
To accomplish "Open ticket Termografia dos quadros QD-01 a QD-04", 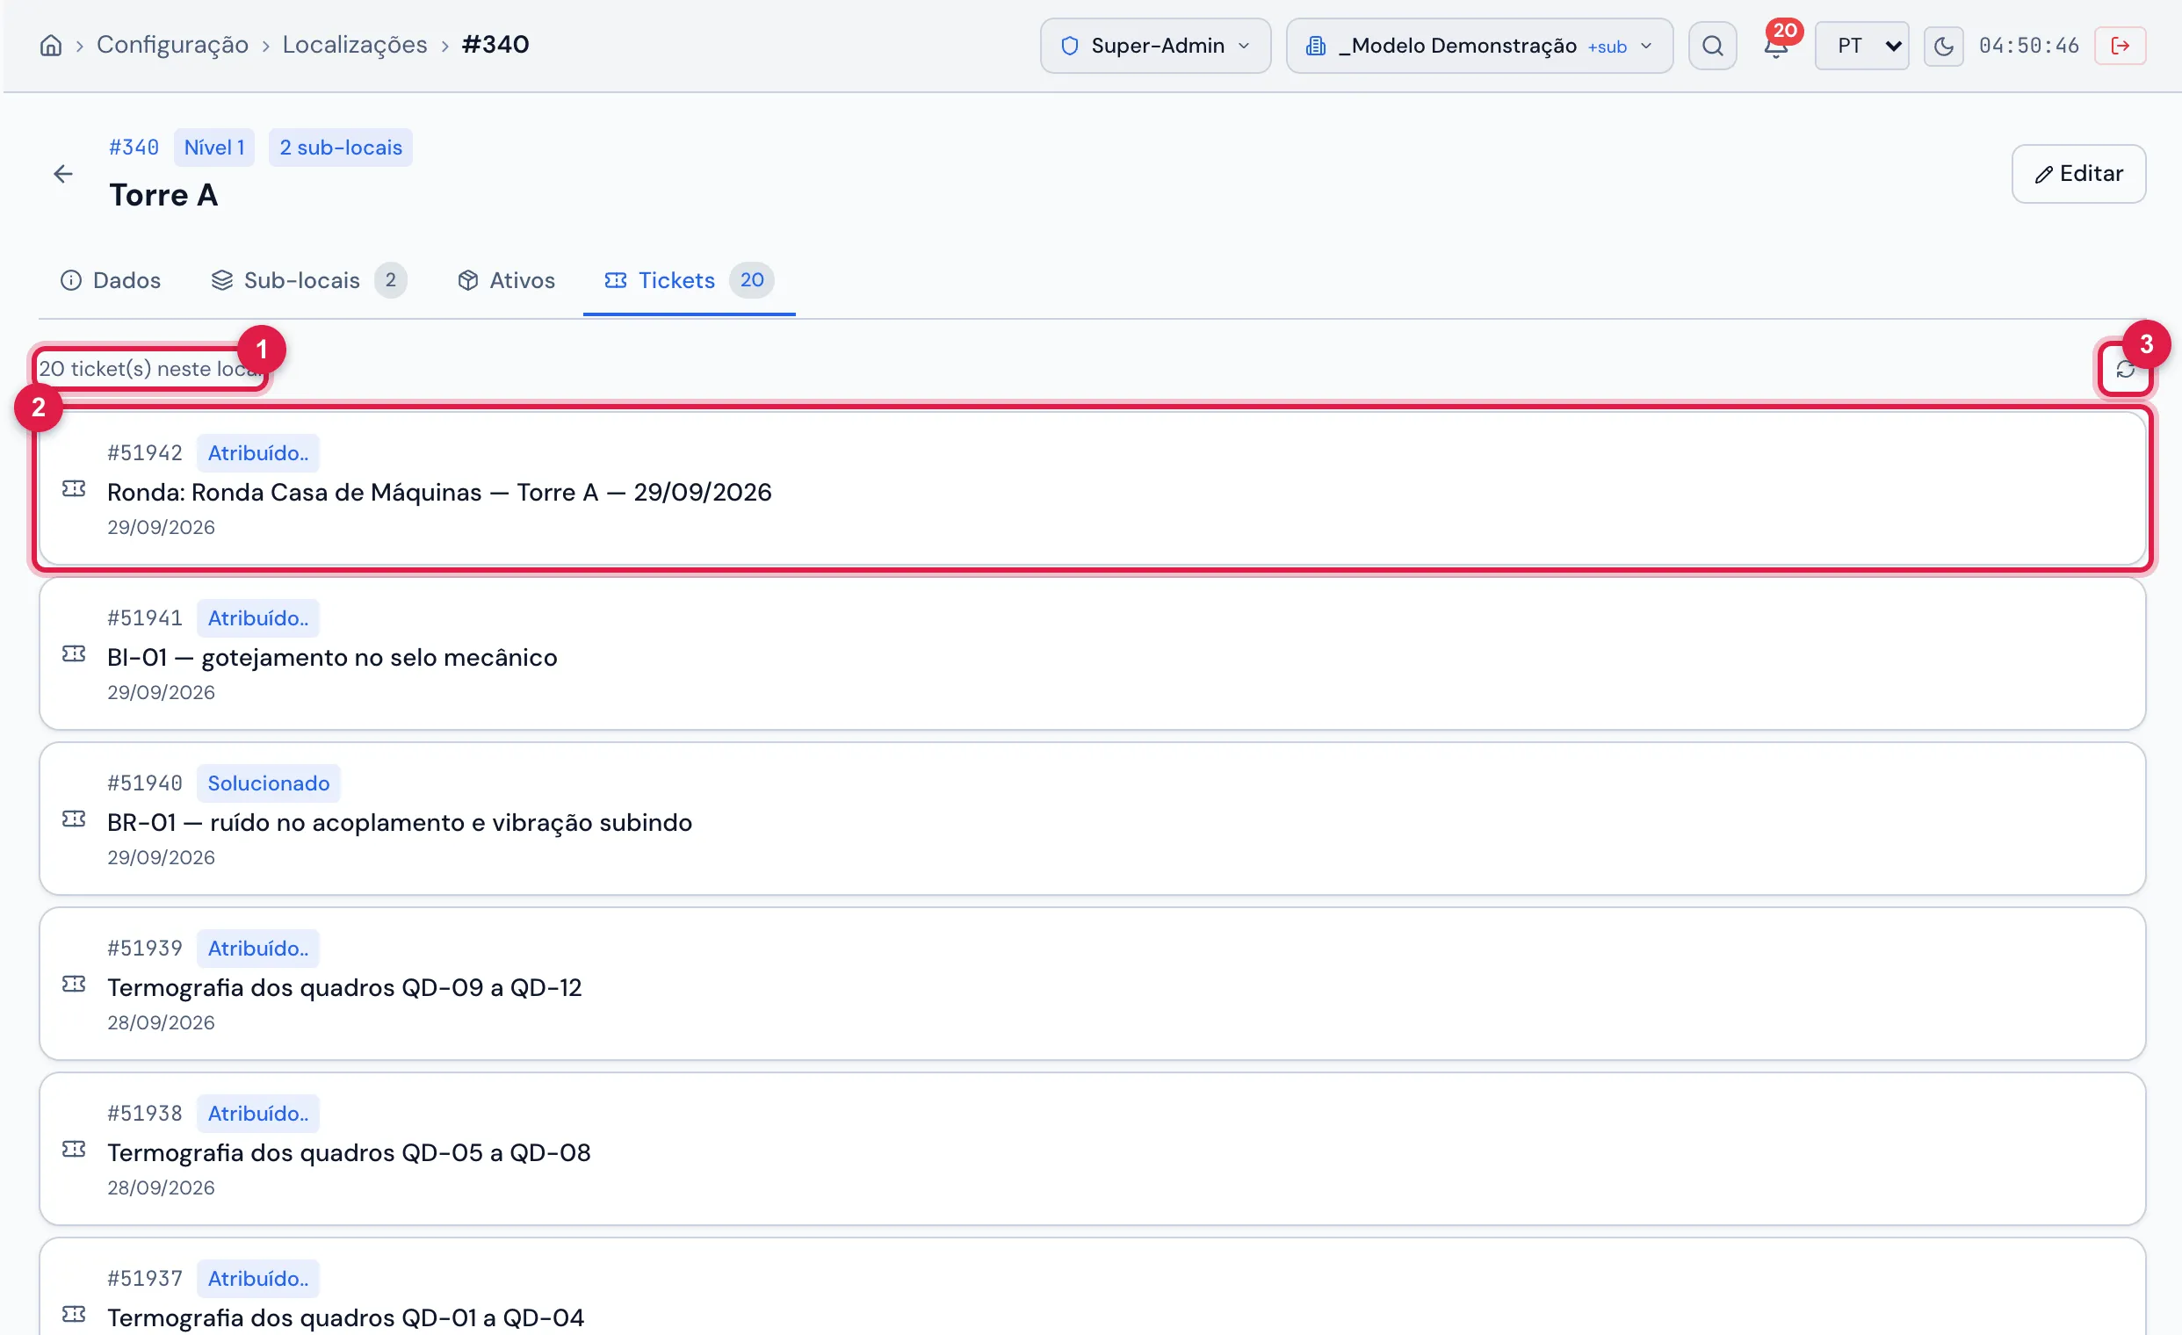I will [x=1092, y=1288].
